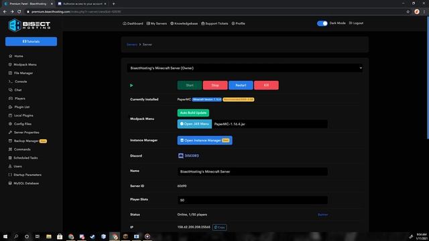Click the PaperMC-1.16.4.jar field
This screenshot has height=241, width=429.
pyautogui.click(x=269, y=124)
